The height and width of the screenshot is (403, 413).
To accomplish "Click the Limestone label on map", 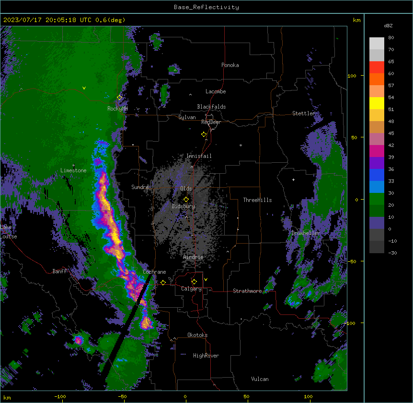I will coord(73,170).
